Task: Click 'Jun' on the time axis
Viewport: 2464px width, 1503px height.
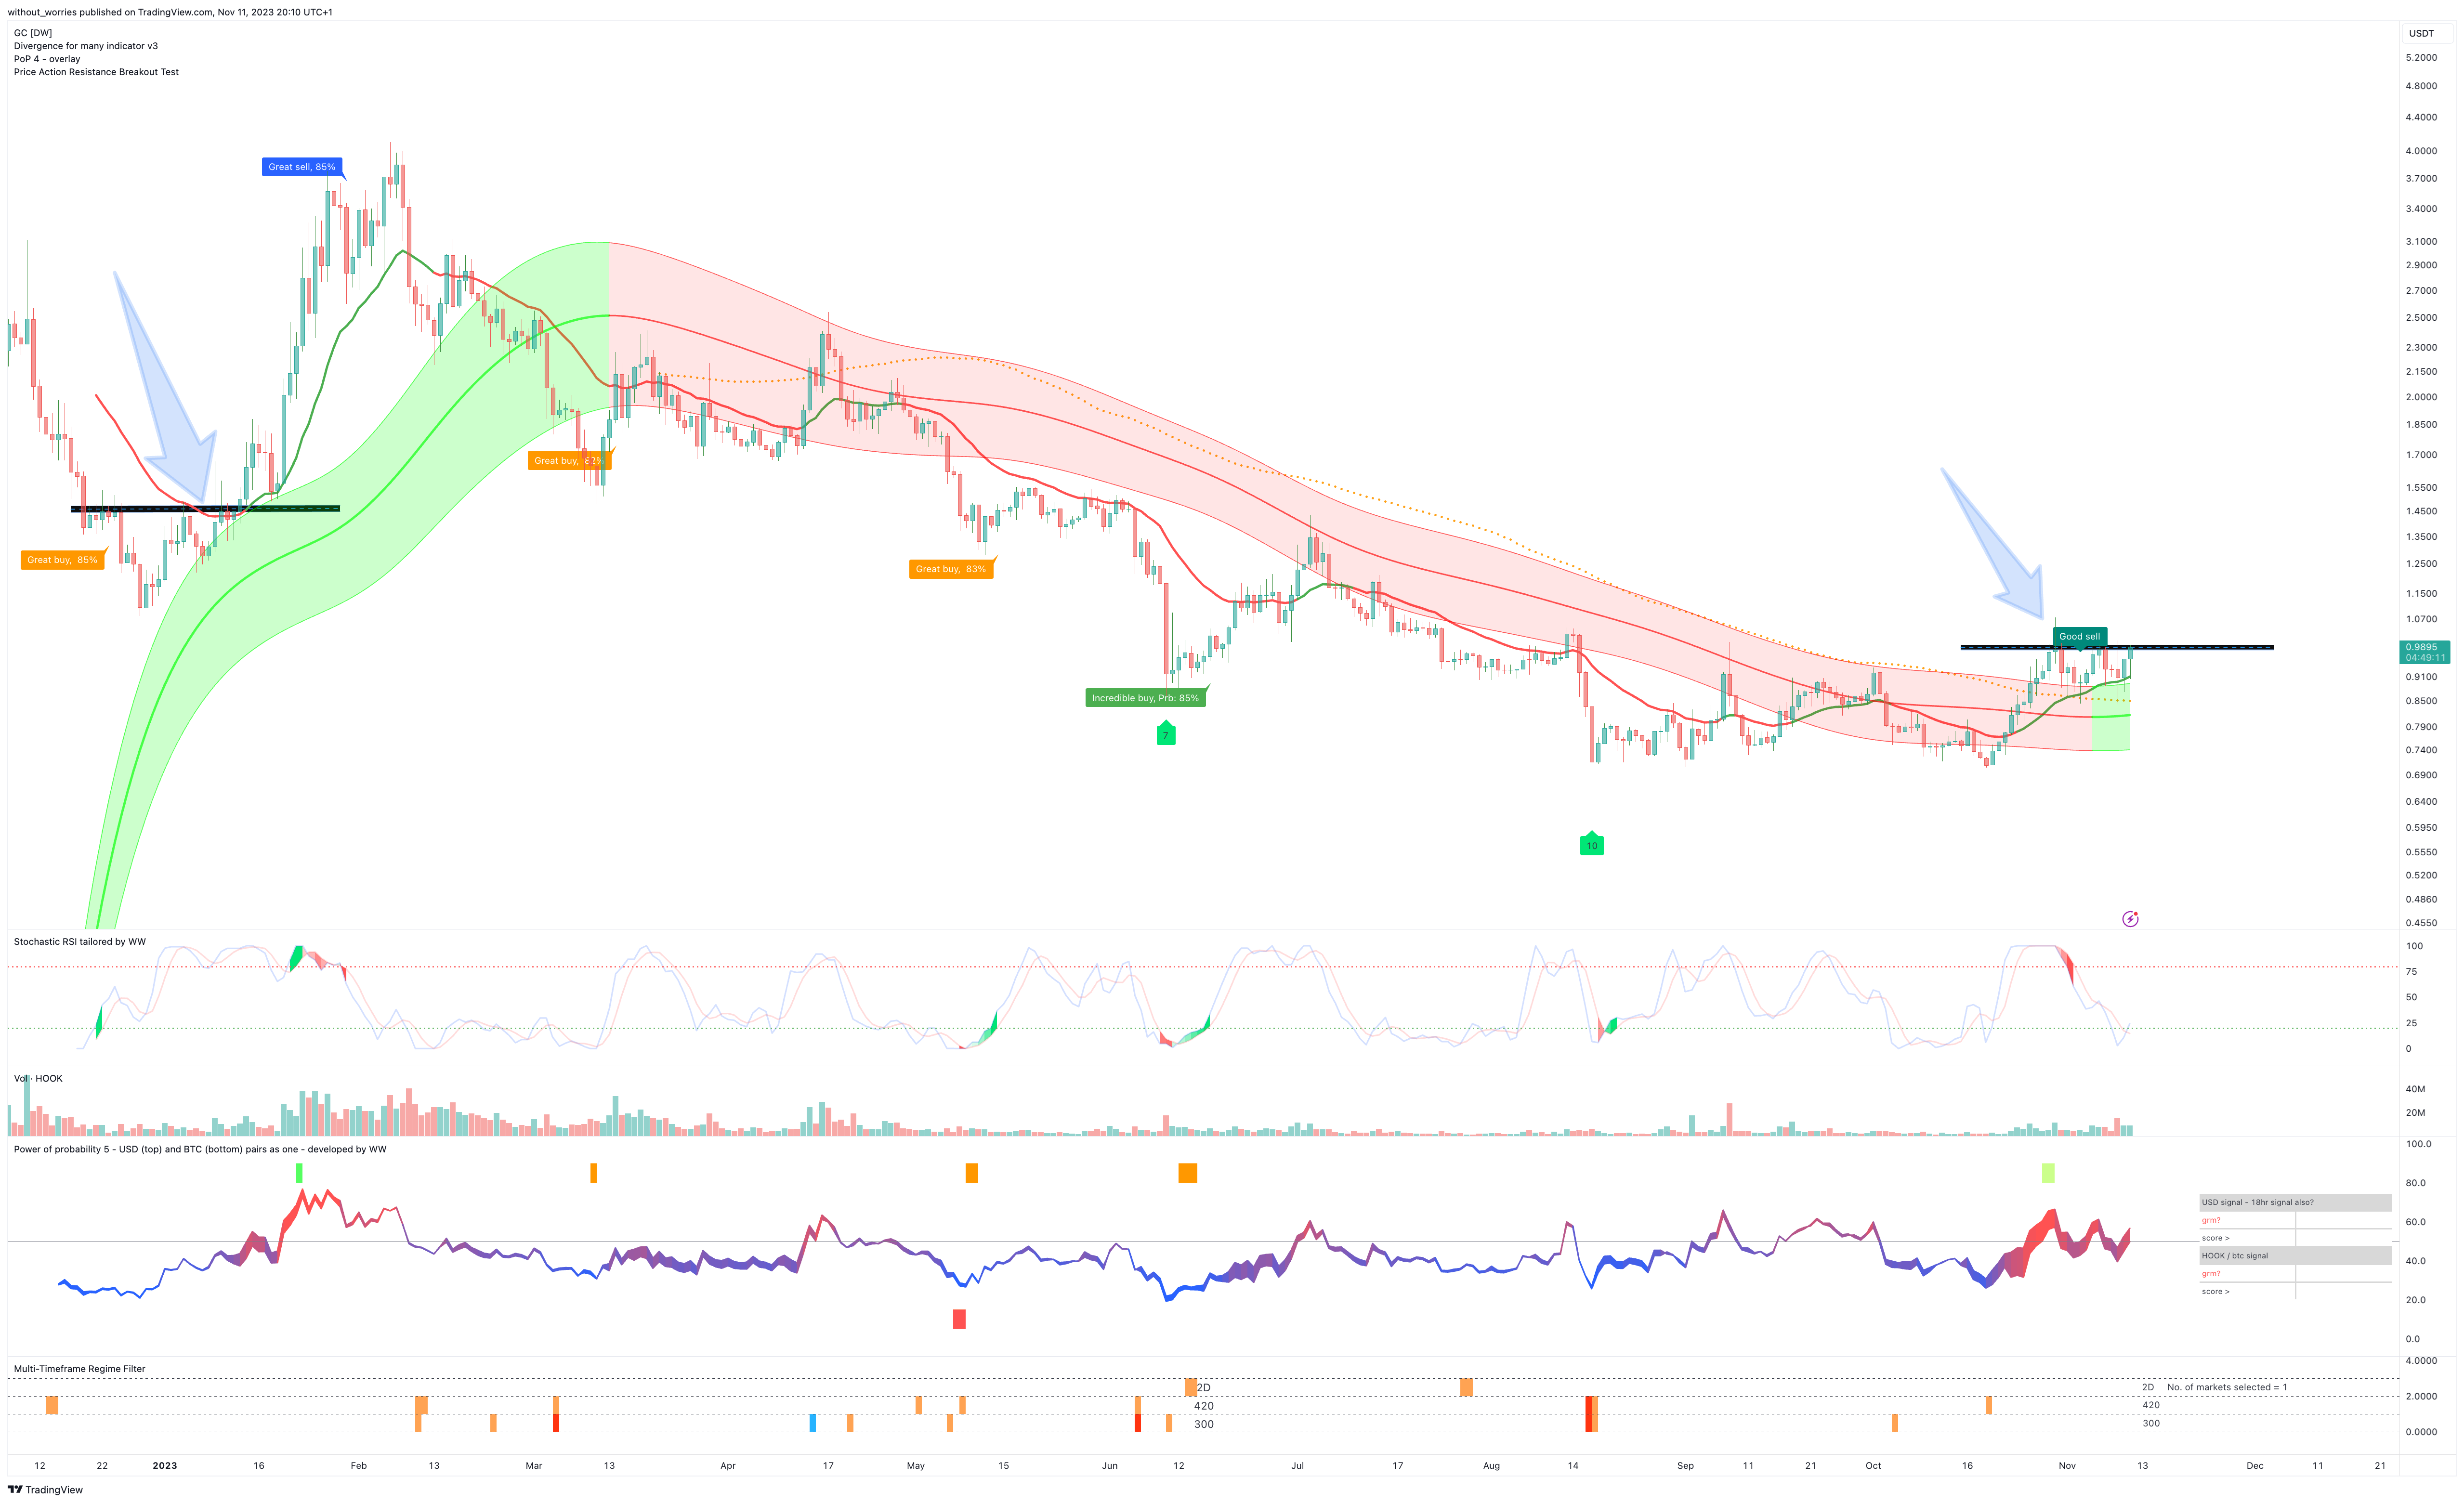Action: pos(1109,1465)
